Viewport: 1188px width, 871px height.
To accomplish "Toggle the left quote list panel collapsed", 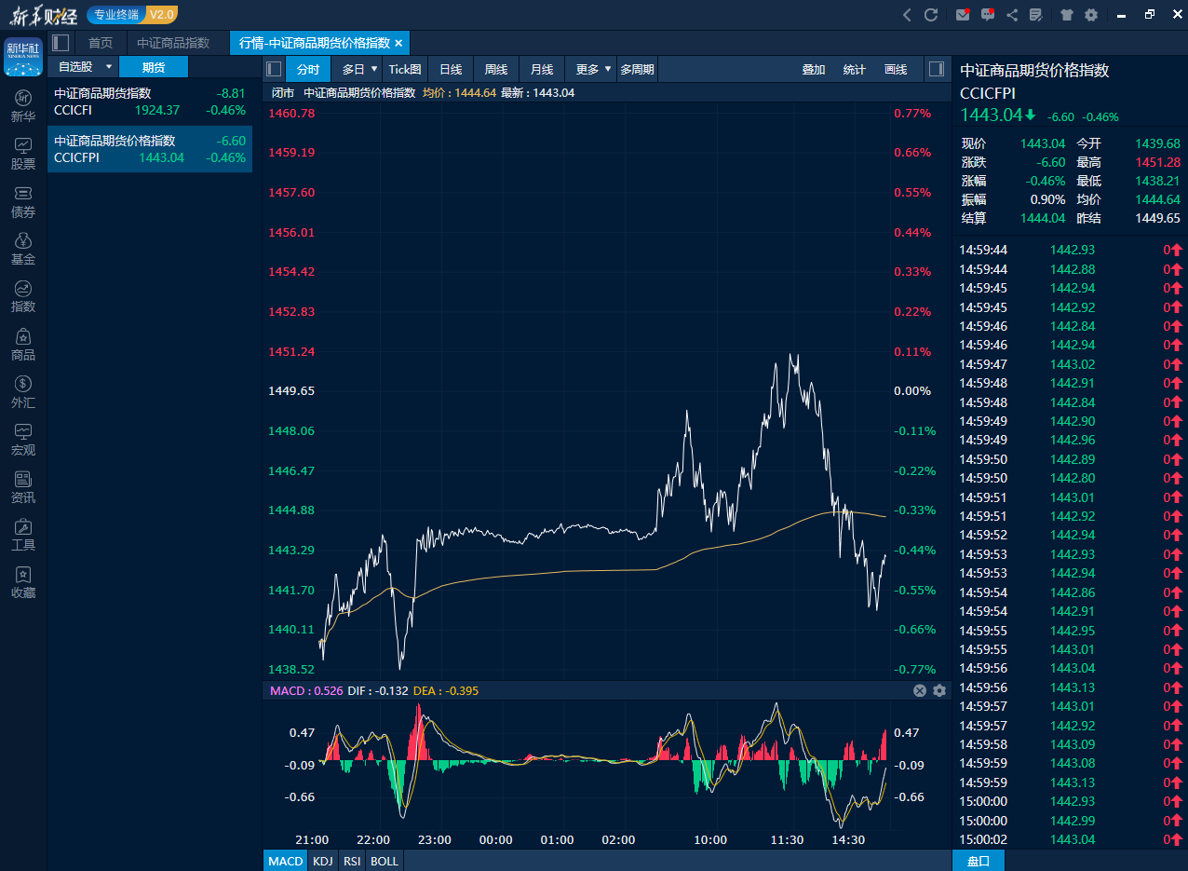I will pos(60,42).
